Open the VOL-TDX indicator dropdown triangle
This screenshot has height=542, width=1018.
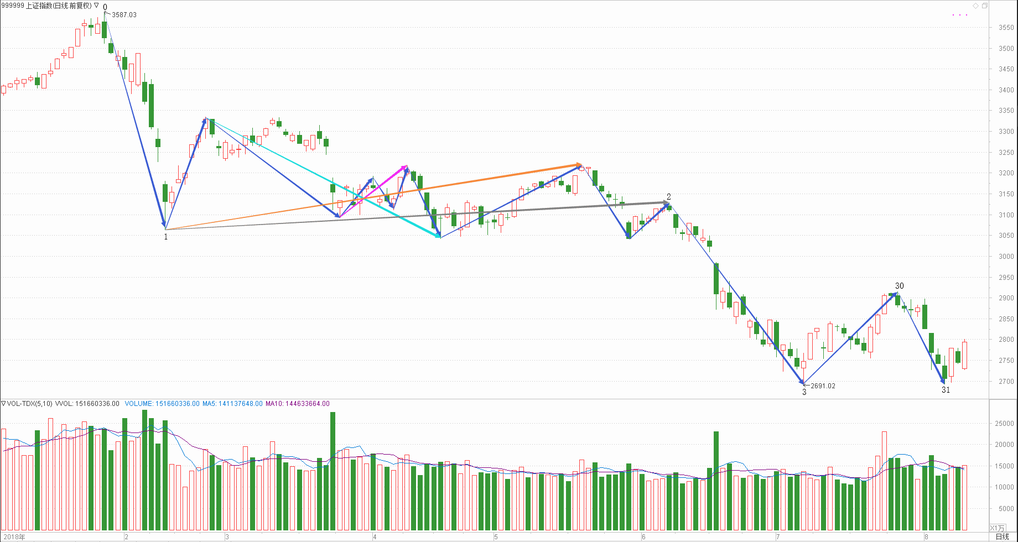pyautogui.click(x=3, y=404)
